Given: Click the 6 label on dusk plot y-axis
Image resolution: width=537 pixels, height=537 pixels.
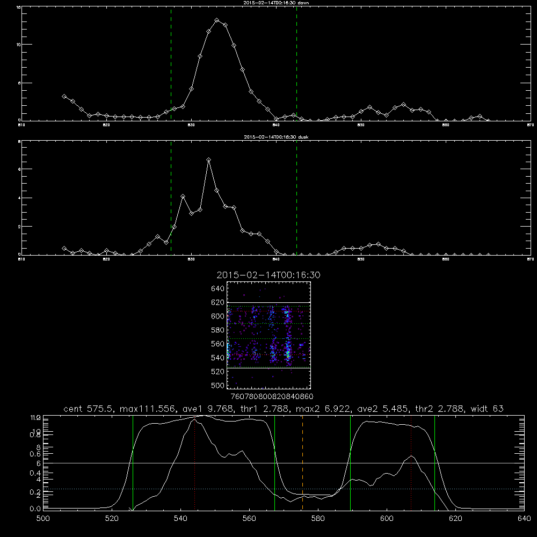Looking at the screenshot, I should 19,169.
